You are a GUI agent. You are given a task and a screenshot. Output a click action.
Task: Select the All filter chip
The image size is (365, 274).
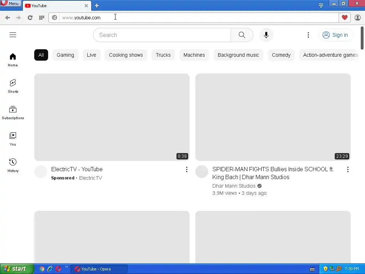41,55
